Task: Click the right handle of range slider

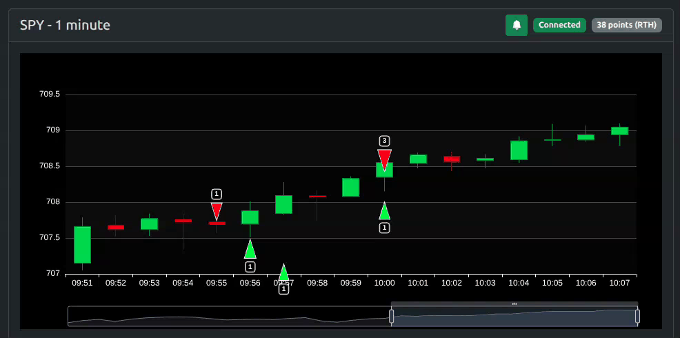Action: (x=637, y=317)
